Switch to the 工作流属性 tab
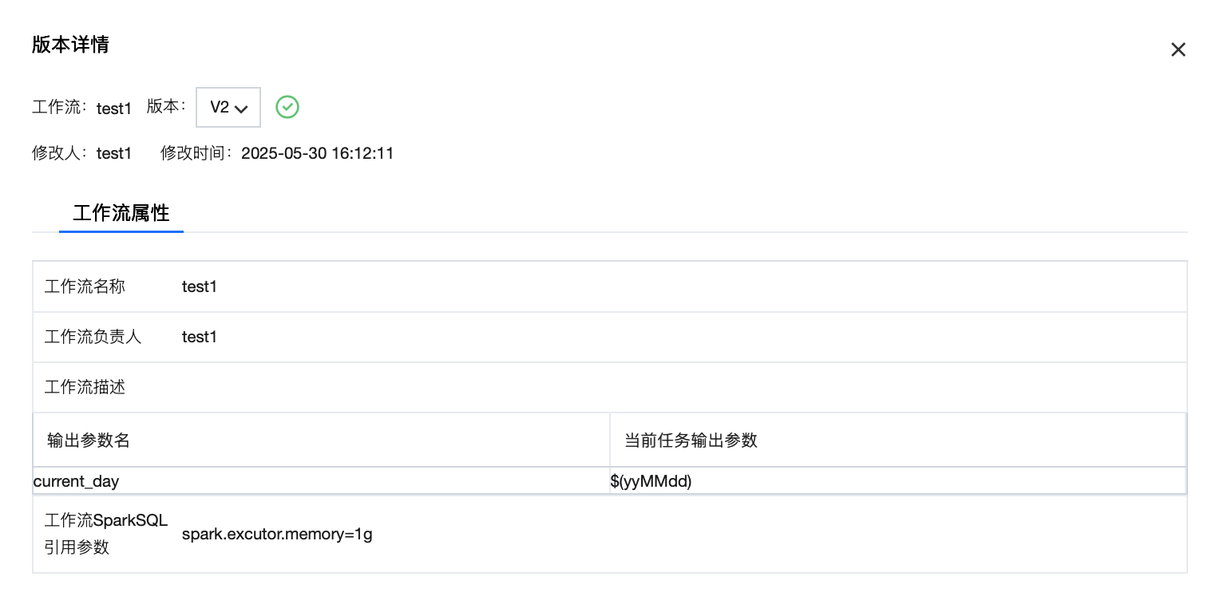Viewport: 1212px width, 616px height. (x=121, y=214)
